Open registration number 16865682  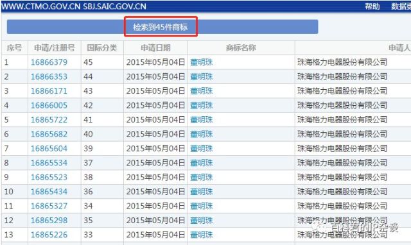coord(49,134)
